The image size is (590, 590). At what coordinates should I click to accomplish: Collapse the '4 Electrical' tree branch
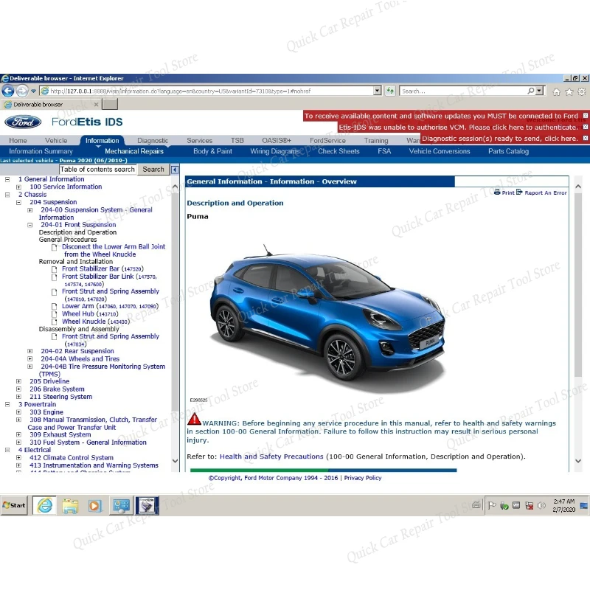[6, 450]
